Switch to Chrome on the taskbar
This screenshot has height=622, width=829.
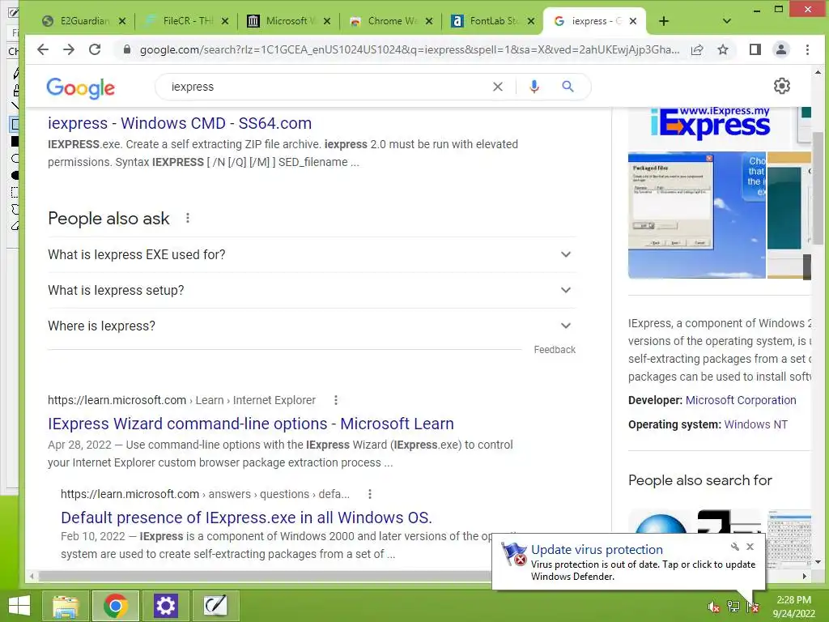(x=116, y=606)
